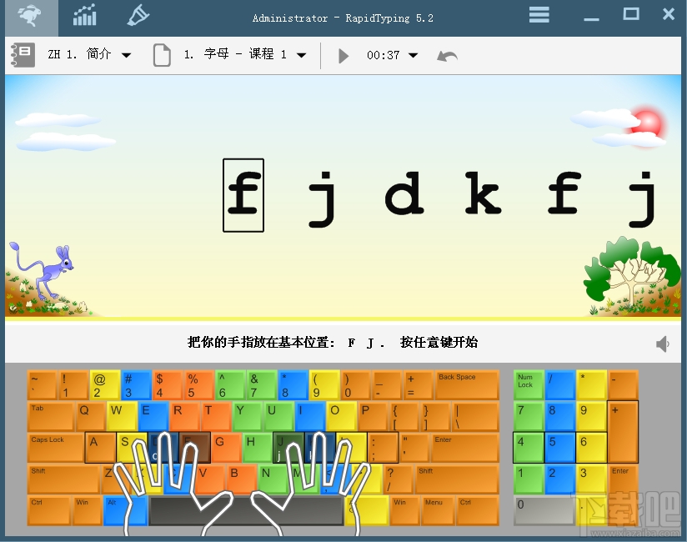Restart the lesson with the undo arrow

tap(447, 55)
